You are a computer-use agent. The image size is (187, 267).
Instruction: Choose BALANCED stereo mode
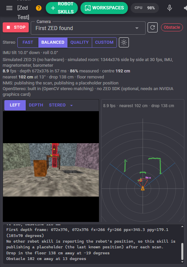53,42
